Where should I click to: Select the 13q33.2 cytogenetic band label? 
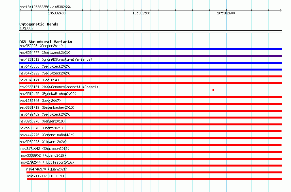click(x=26, y=28)
